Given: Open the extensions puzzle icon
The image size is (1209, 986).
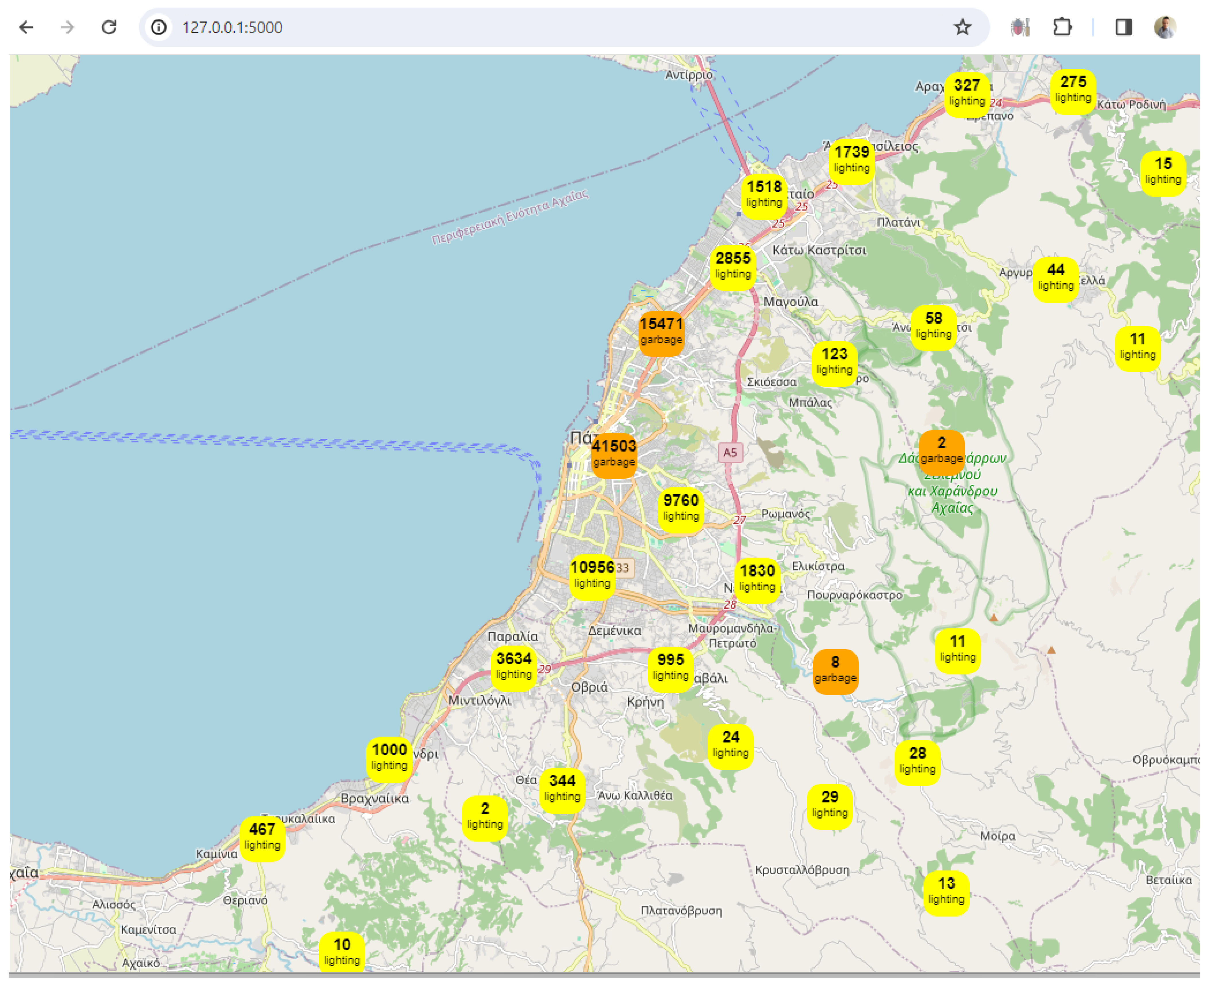Looking at the screenshot, I should (1062, 27).
